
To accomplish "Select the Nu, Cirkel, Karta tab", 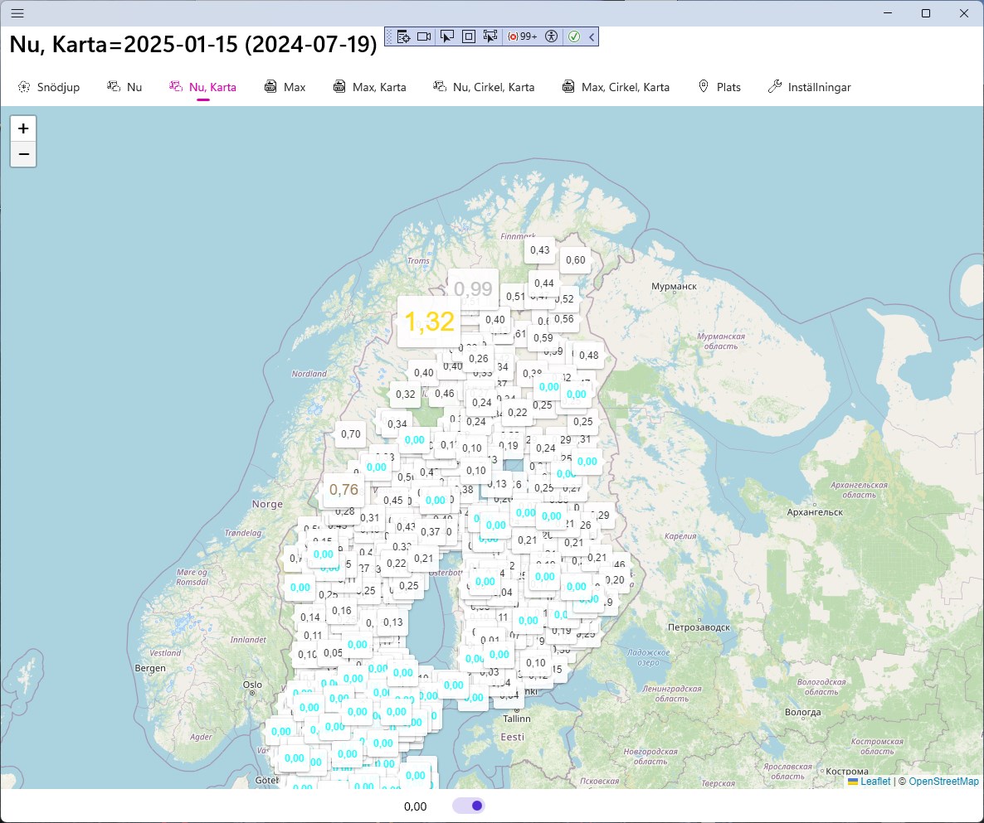I will pyautogui.click(x=484, y=87).
